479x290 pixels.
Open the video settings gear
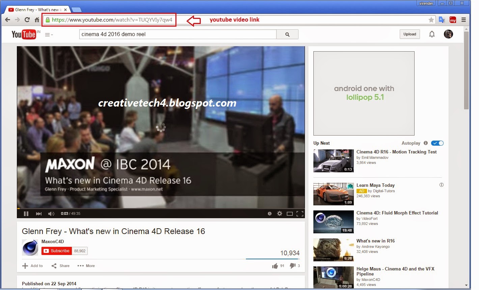[x=280, y=213]
